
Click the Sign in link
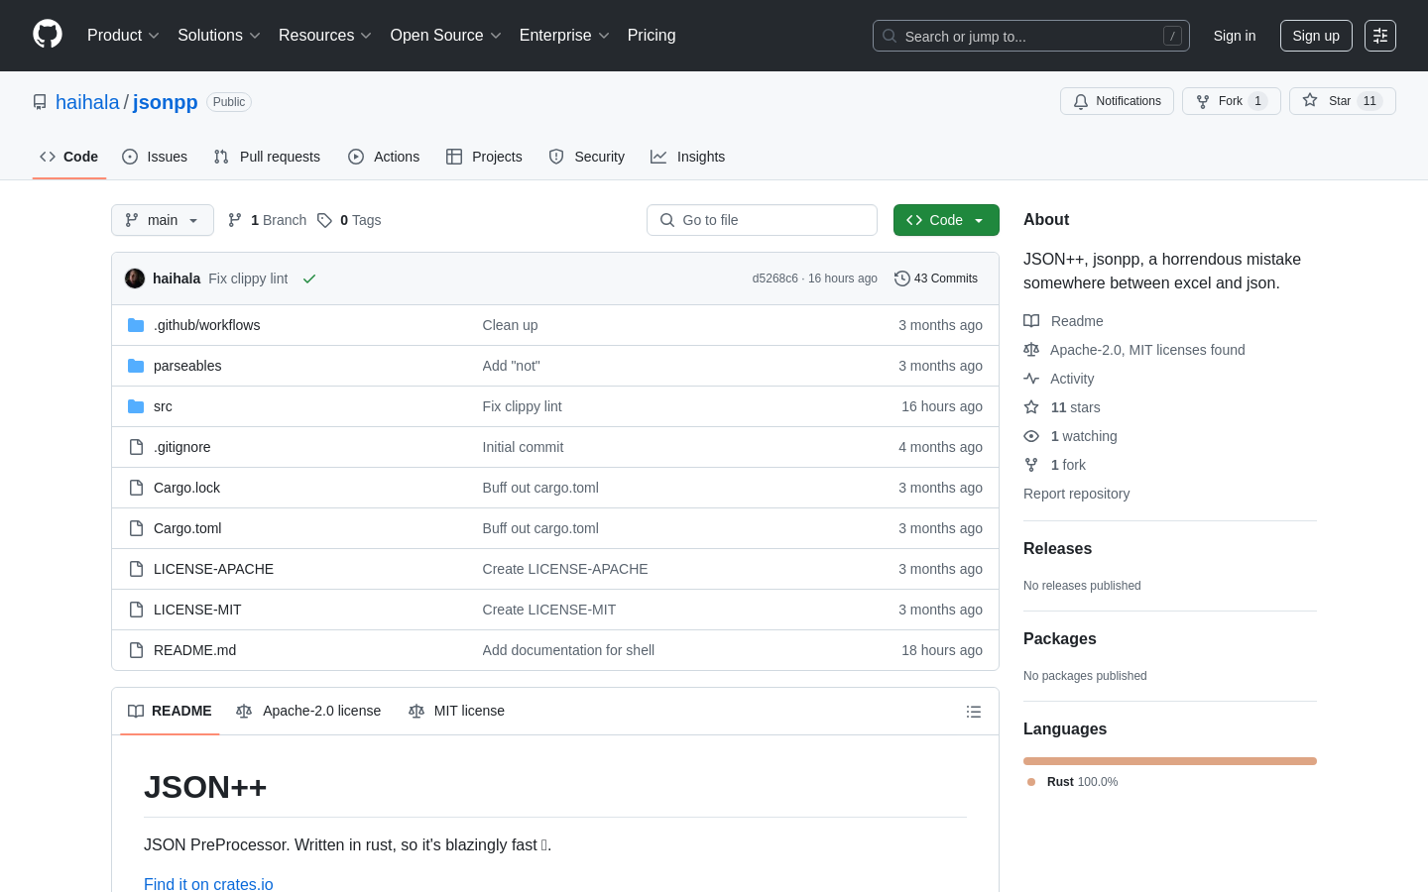click(1235, 36)
